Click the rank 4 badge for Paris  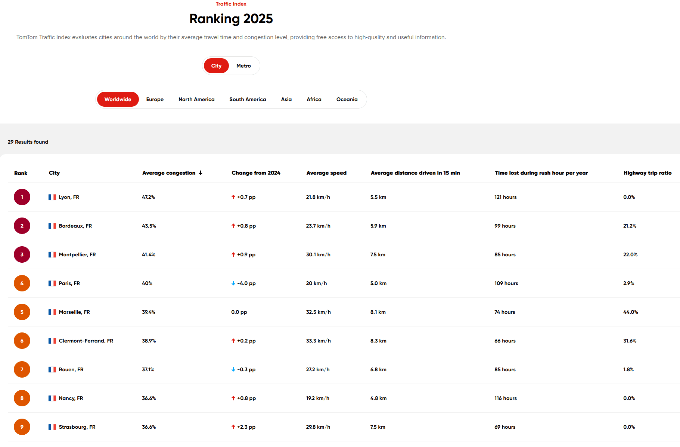pos(22,283)
